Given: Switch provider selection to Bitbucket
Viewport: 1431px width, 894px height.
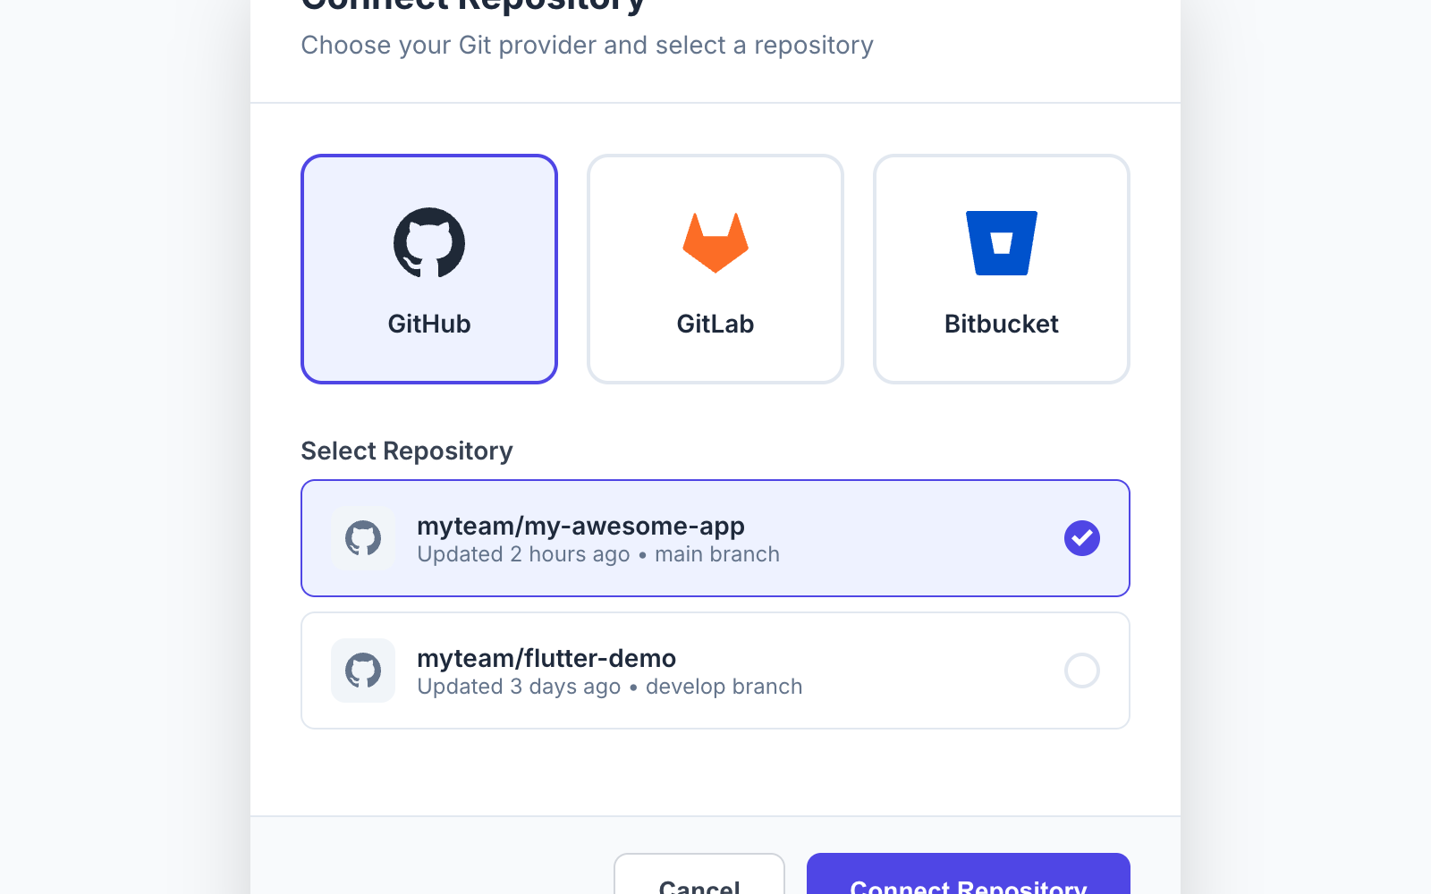Looking at the screenshot, I should pos(1001,268).
